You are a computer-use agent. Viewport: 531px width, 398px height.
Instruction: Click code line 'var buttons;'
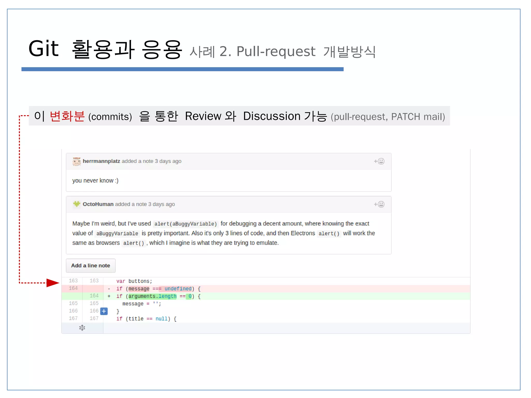pos(134,281)
